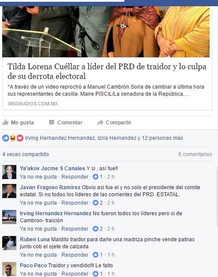Viewport: 218px width, 277px height.
Task: Click like count icon on Javier Fragoso's comment
Action: 95,202
